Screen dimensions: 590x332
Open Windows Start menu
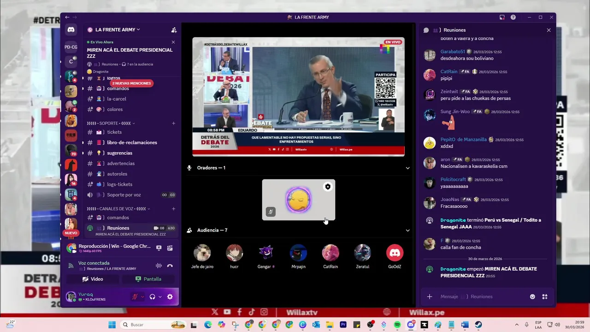(112, 325)
